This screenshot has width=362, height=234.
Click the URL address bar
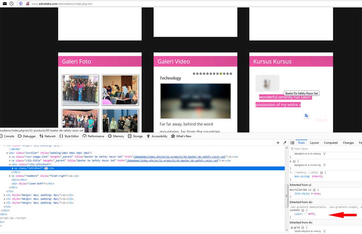pos(189,4)
